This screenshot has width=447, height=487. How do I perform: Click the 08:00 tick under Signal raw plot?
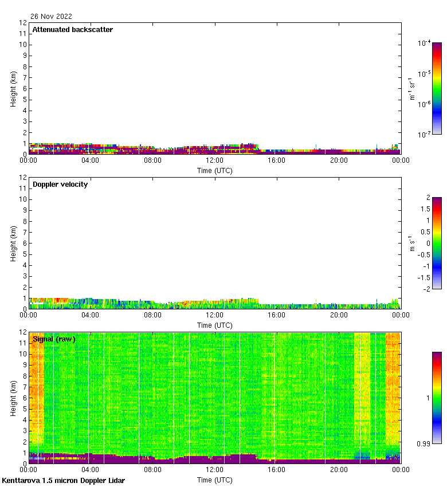[x=152, y=470]
